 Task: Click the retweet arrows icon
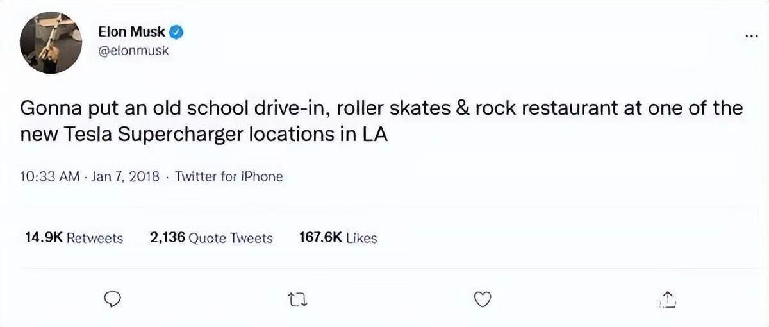coord(295,299)
